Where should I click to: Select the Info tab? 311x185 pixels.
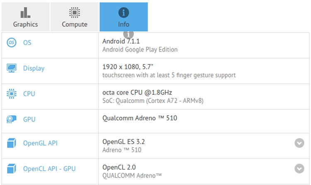[x=124, y=17]
